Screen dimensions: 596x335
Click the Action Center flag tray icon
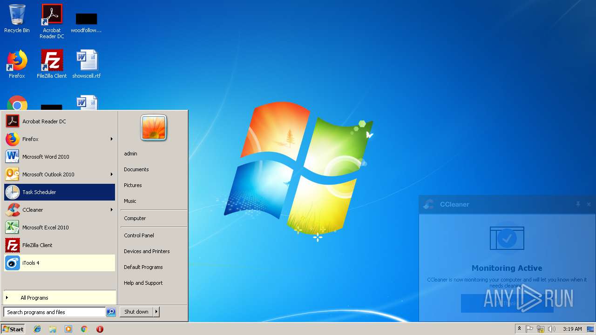pos(529,329)
